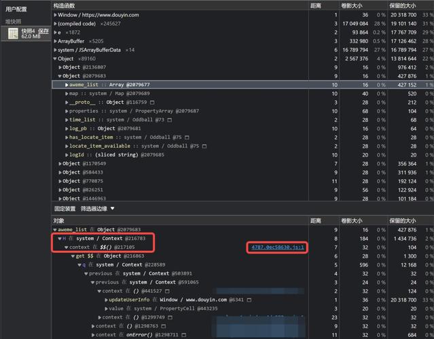The width and height of the screenshot is (434, 339).
Task: Click the square icon beside time_list Oddball @73
Action: pyautogui.click(x=169, y=120)
